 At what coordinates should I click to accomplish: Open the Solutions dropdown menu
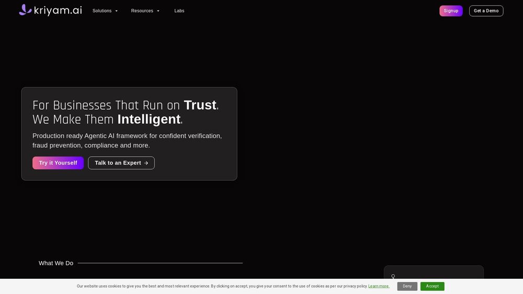pos(105,10)
